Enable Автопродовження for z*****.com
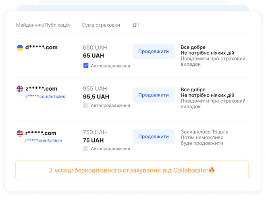Screen dimensions: 266x211 point(85,105)
